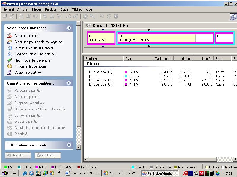Click the Annuler button
Viewport: 237px width, 177px height.
(18, 155)
